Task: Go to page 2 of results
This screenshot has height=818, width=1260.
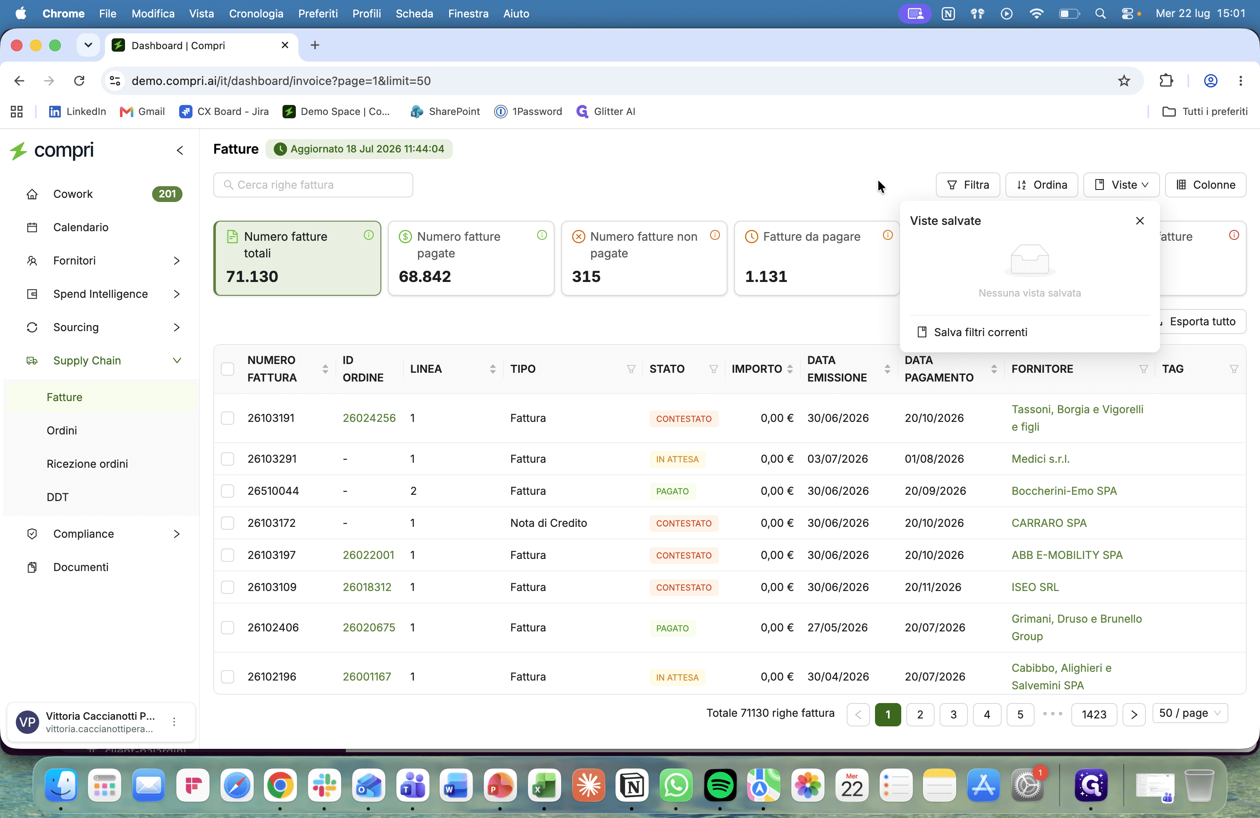Action: [920, 714]
